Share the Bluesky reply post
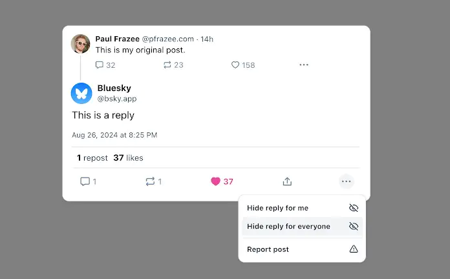Image resolution: width=450 pixels, height=279 pixels. tap(287, 181)
